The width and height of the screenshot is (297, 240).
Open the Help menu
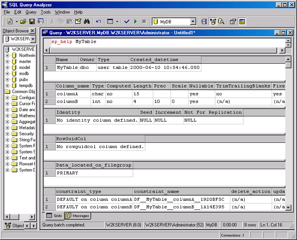[x=78, y=12]
